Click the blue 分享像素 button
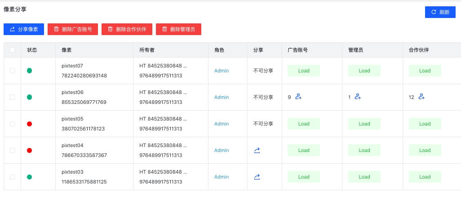 [24, 29]
